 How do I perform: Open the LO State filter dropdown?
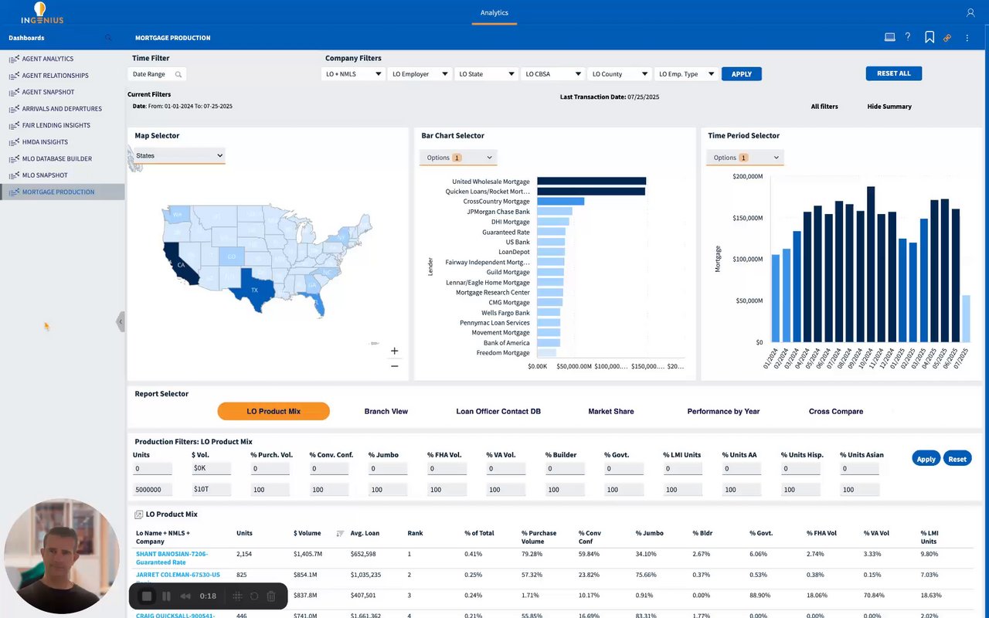487,74
